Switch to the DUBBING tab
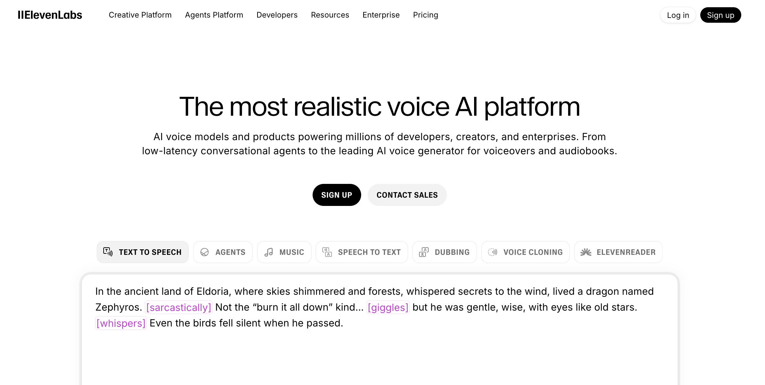The width and height of the screenshot is (765, 385). point(444,252)
